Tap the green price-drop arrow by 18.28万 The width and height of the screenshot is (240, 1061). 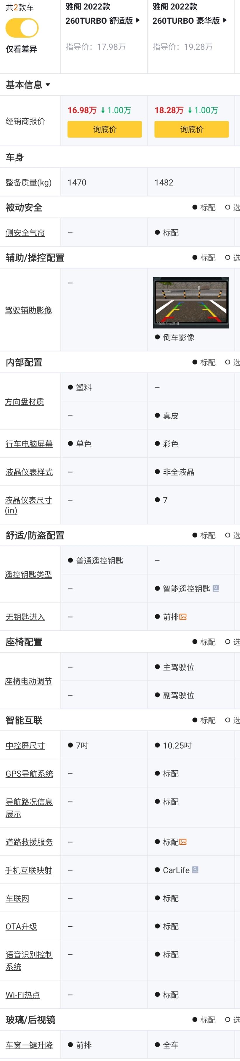(190, 110)
